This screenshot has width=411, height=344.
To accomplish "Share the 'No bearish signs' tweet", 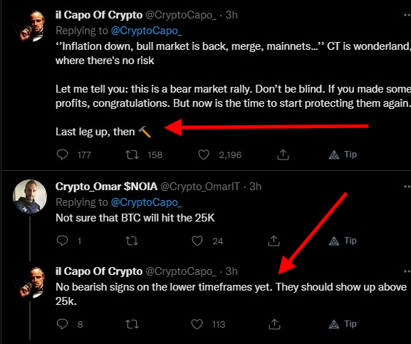I will tap(274, 324).
